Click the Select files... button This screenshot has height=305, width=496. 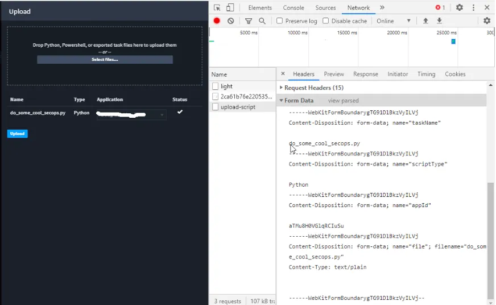click(105, 60)
